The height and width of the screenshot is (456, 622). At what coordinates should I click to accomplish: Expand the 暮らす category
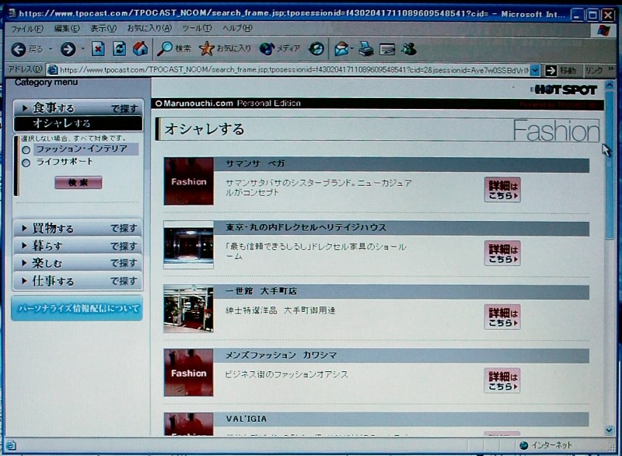pos(79,246)
